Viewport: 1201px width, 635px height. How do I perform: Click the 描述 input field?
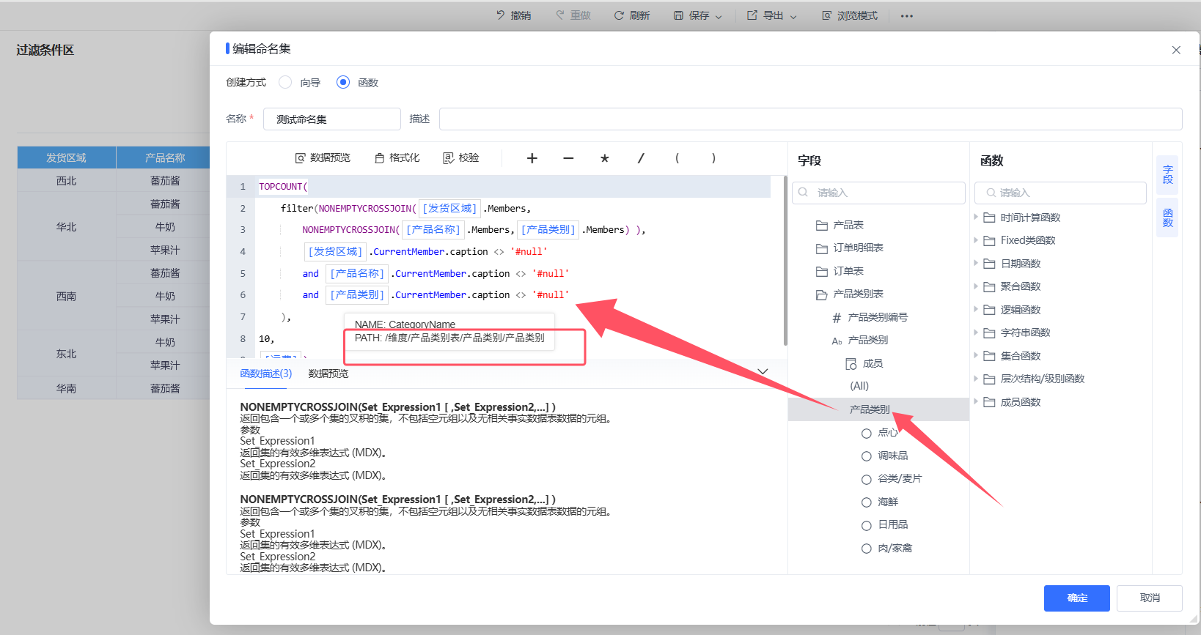[810, 119]
